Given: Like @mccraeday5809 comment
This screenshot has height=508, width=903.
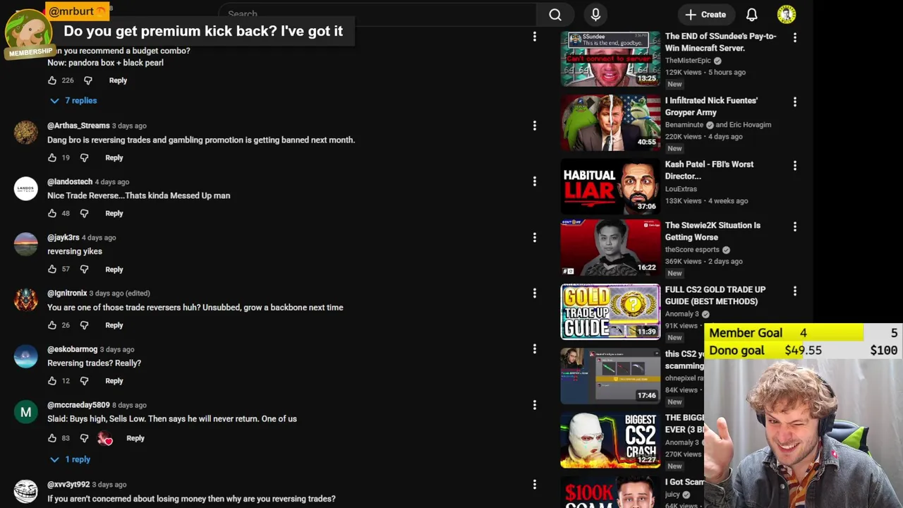Looking at the screenshot, I should 52,438.
